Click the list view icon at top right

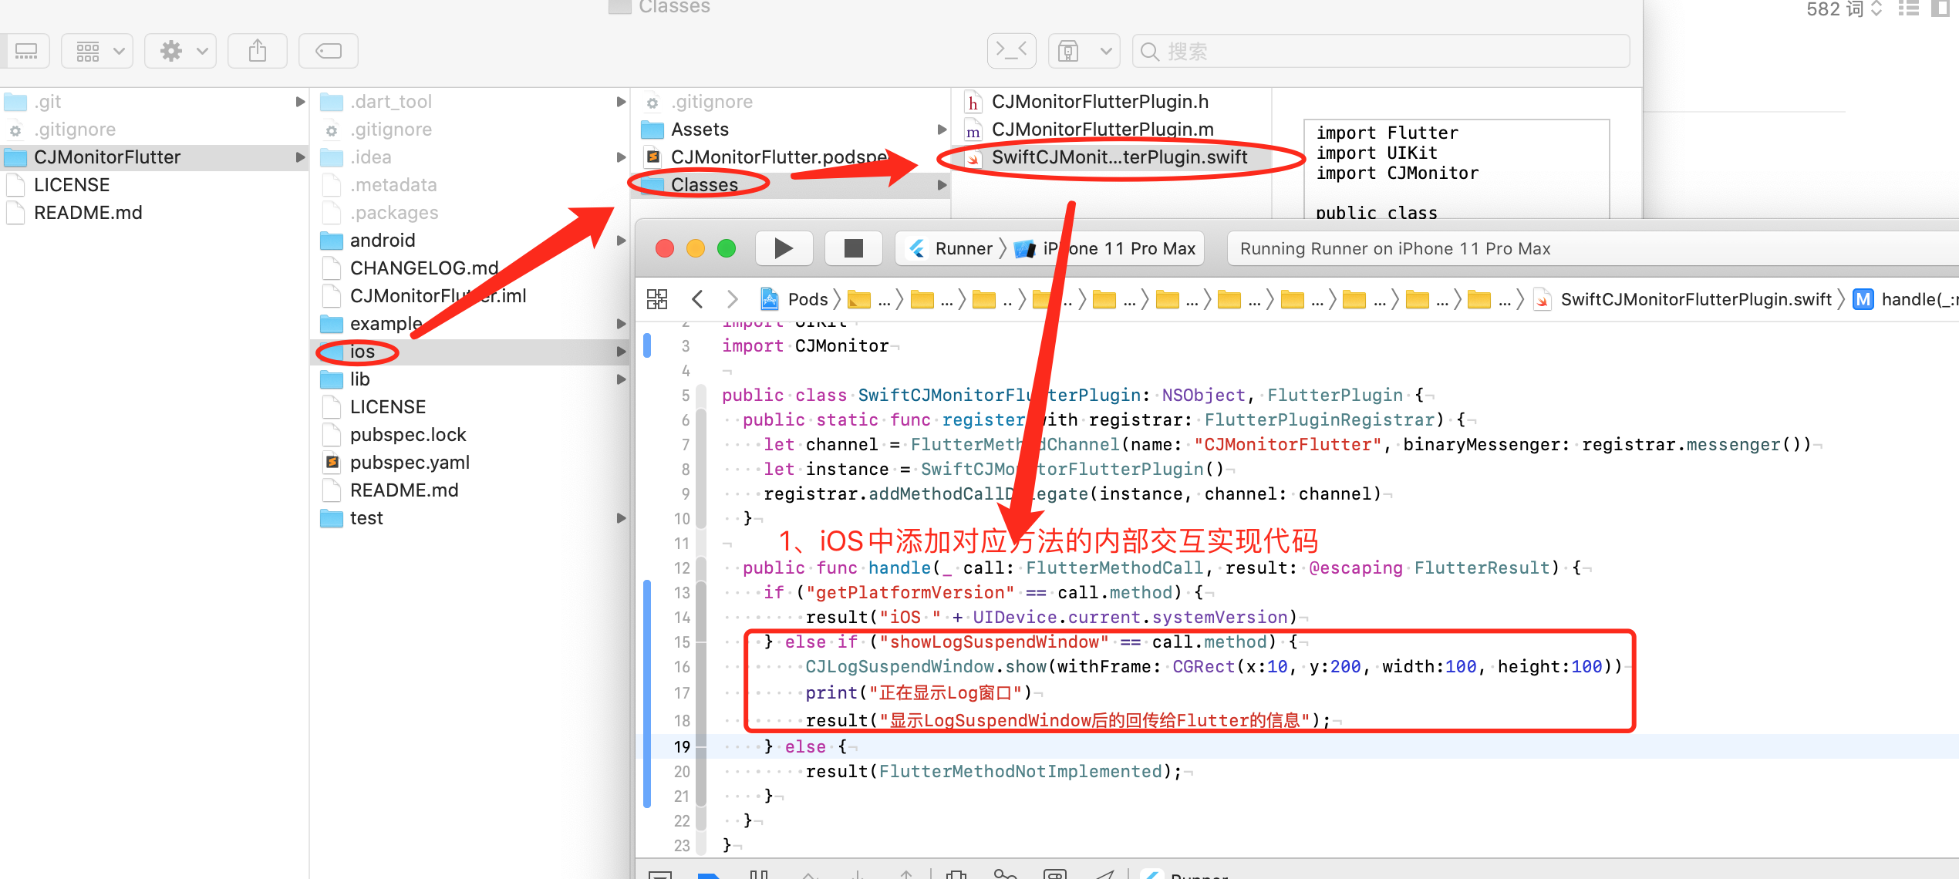(1908, 9)
